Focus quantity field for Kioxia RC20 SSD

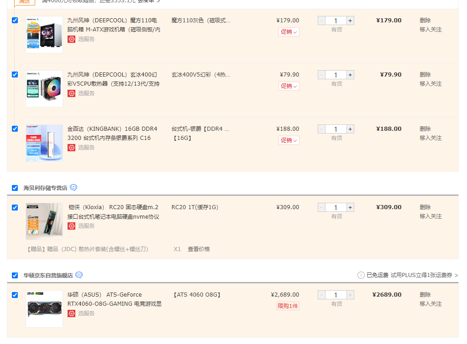(x=336, y=207)
